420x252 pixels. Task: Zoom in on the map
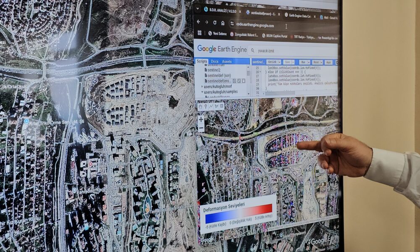point(201,119)
